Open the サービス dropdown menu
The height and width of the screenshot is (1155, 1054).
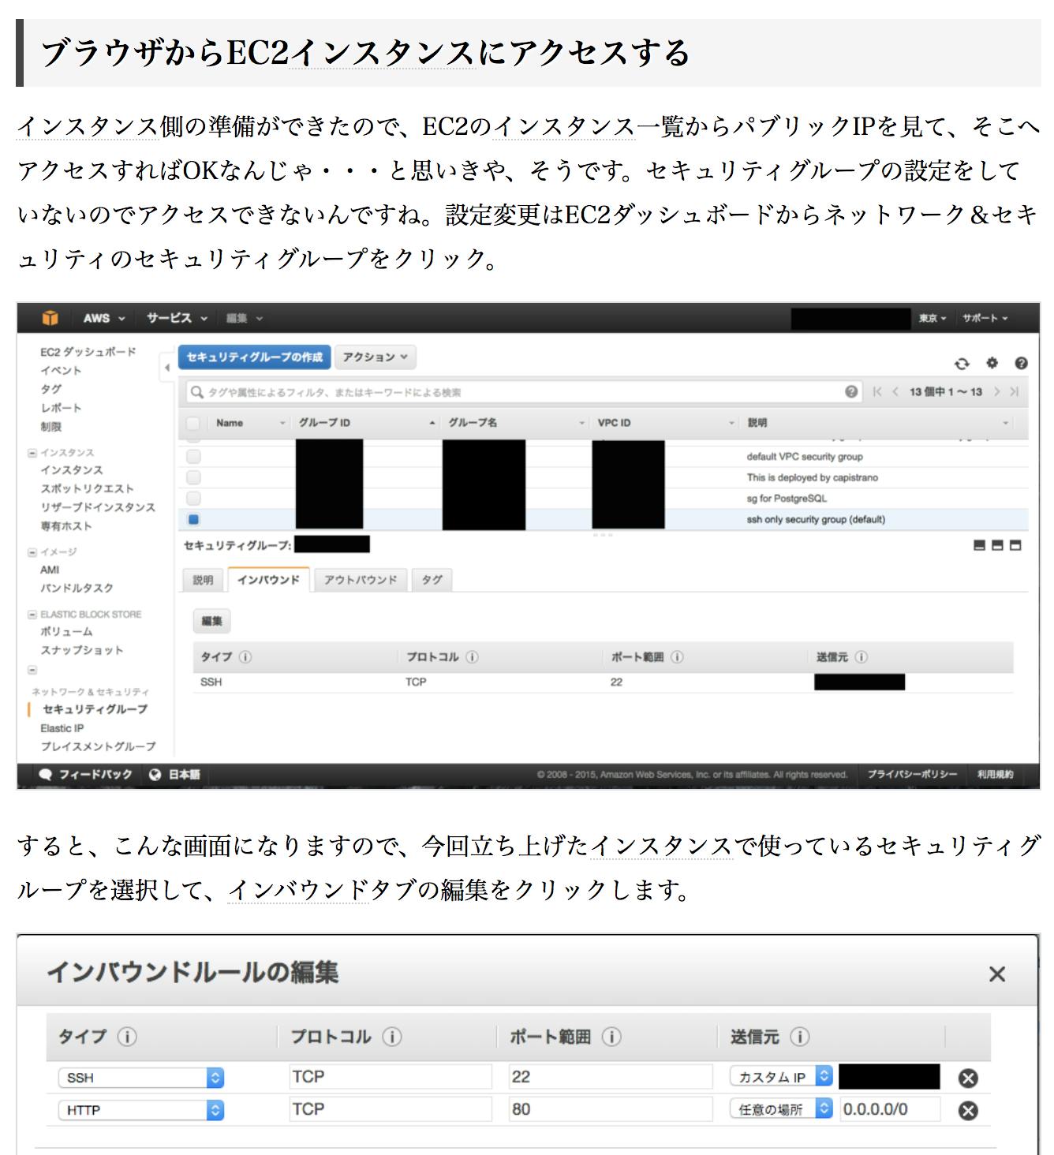click(x=177, y=318)
